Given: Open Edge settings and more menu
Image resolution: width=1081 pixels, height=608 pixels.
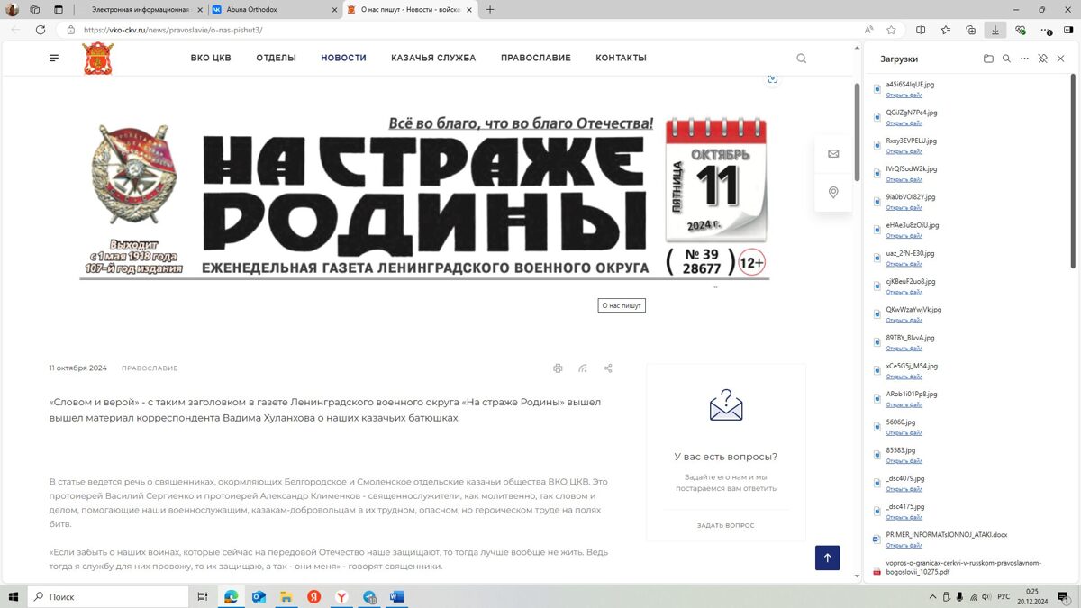Looking at the screenshot, I should click(x=1045, y=30).
